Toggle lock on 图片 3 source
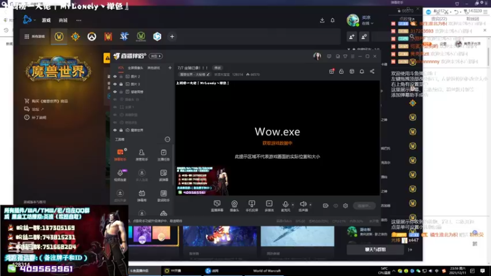491x276 pixels. tap(121, 84)
